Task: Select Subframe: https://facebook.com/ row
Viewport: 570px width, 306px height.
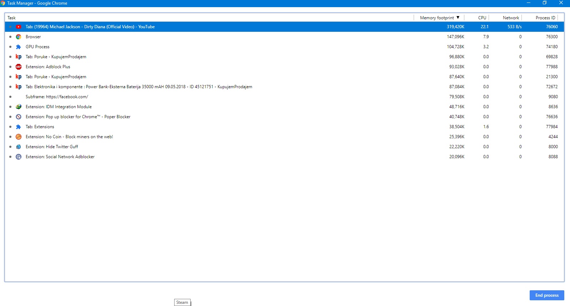Action: tap(284, 97)
